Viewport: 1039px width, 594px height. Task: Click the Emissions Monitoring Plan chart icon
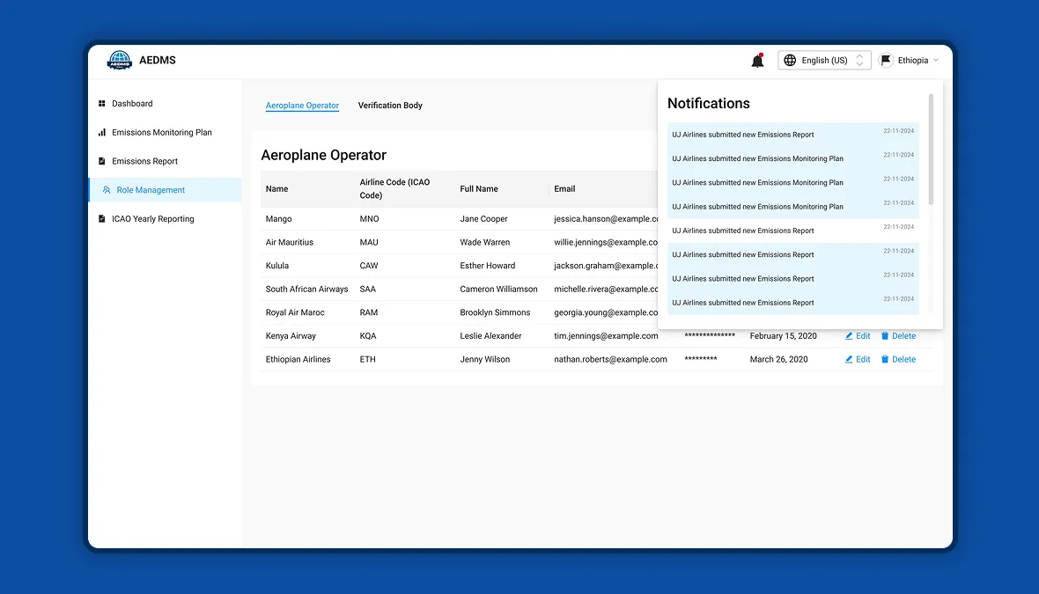(x=101, y=133)
